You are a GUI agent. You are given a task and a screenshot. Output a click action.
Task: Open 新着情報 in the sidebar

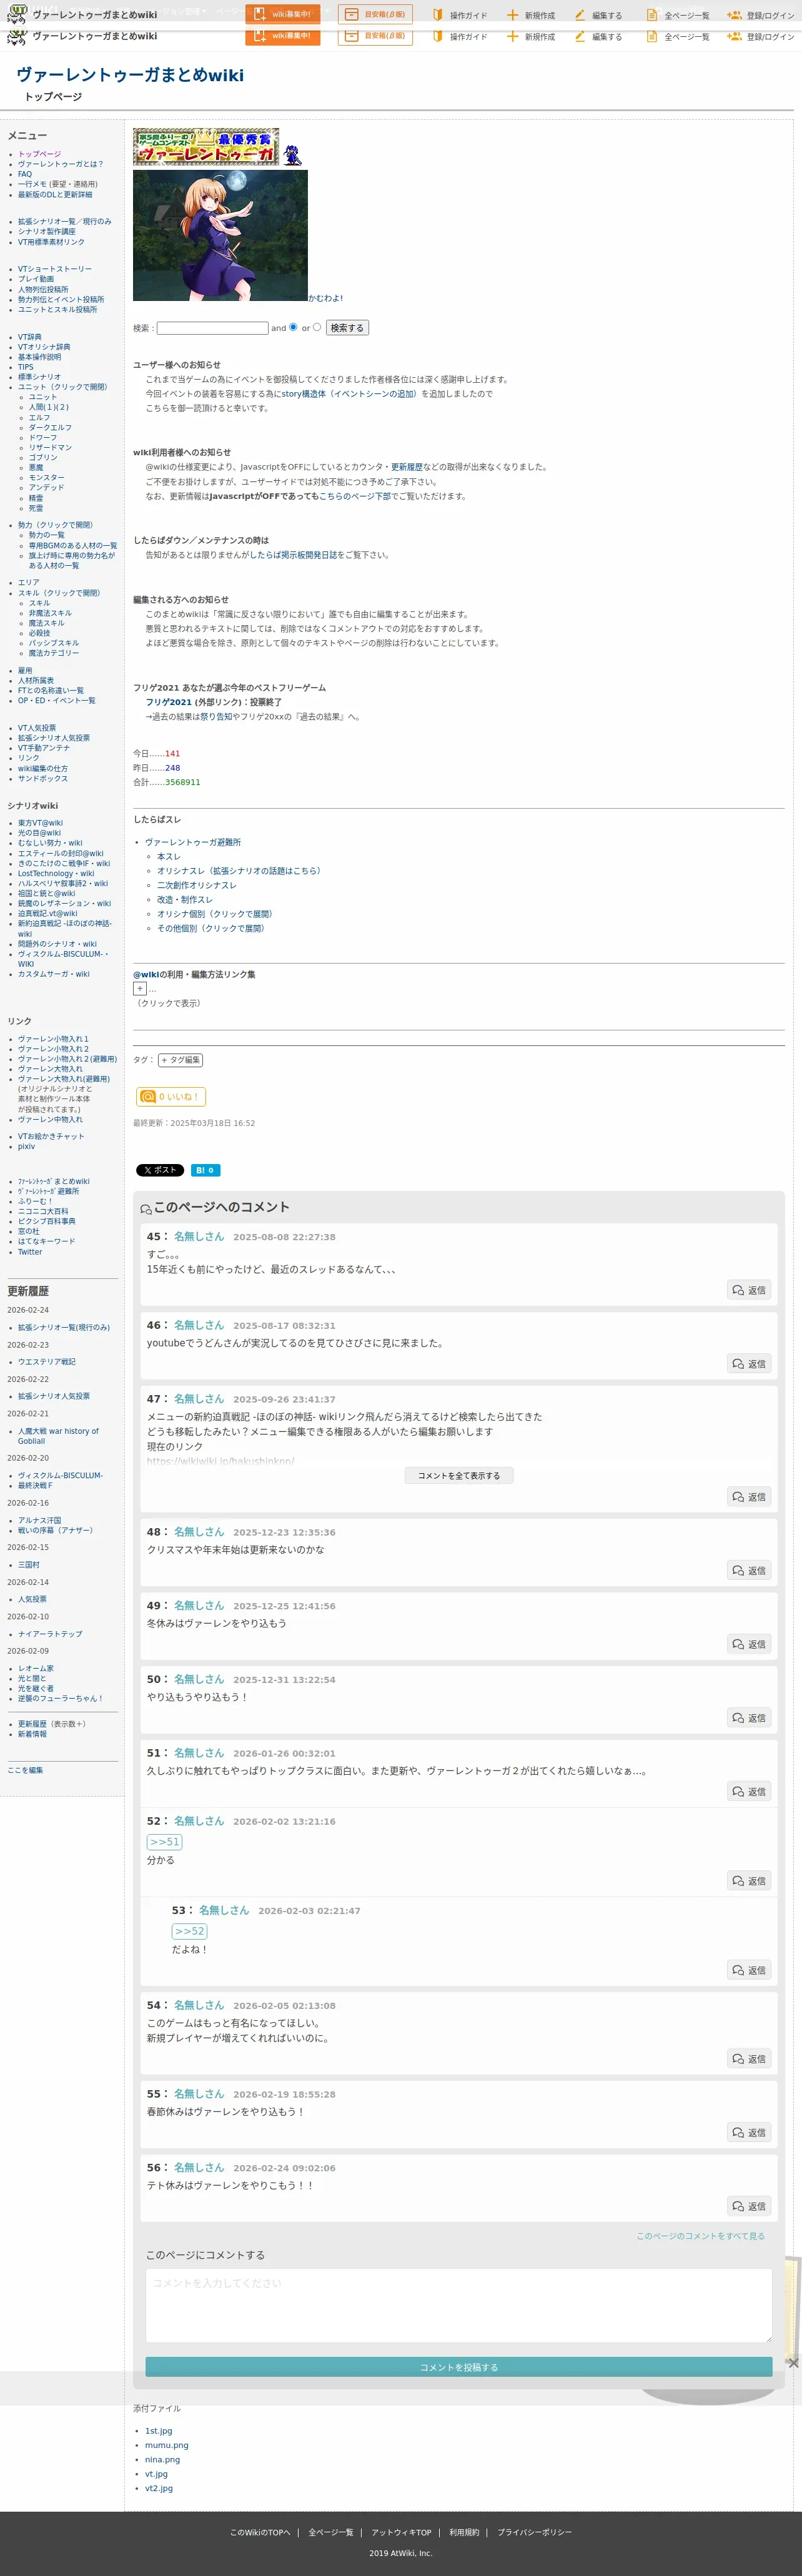pyautogui.click(x=32, y=1734)
